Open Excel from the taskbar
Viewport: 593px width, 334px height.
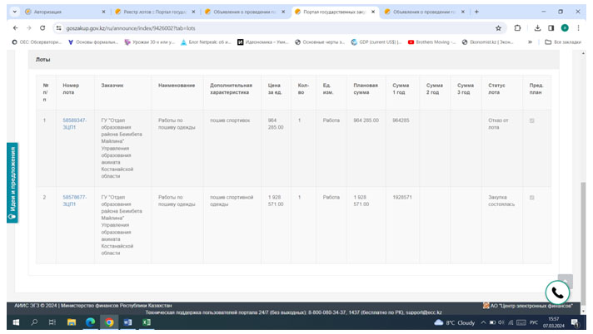tap(147, 322)
